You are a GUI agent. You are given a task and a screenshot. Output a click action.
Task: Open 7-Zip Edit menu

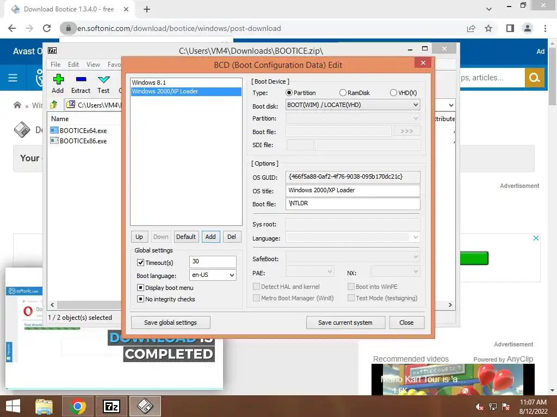(x=73, y=65)
